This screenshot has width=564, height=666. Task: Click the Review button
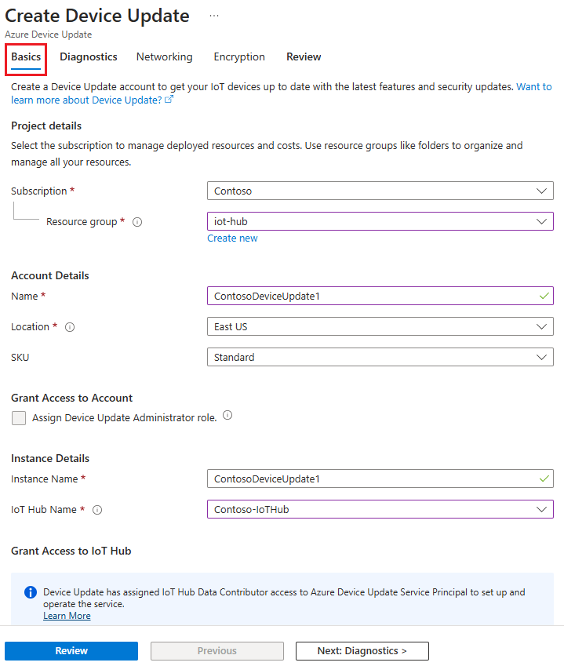(71, 650)
